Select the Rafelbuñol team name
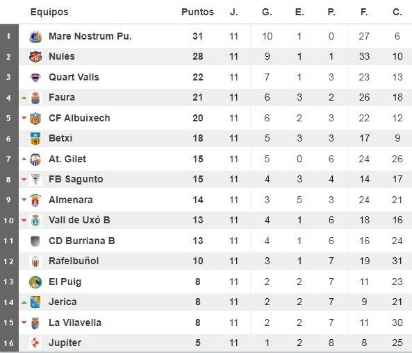Screen dimensions: 412x353 point(74,261)
